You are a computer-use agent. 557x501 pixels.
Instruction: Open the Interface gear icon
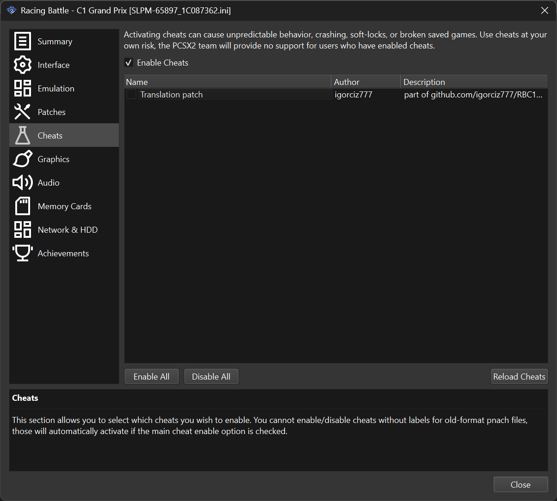point(22,65)
